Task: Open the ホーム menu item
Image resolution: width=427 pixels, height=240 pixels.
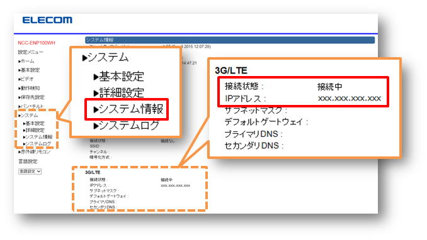Action: [26, 61]
